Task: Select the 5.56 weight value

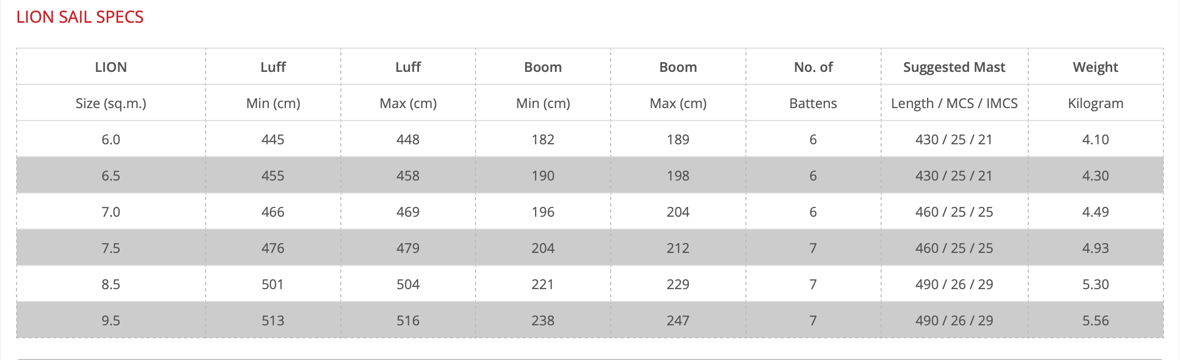Action: tap(1095, 321)
